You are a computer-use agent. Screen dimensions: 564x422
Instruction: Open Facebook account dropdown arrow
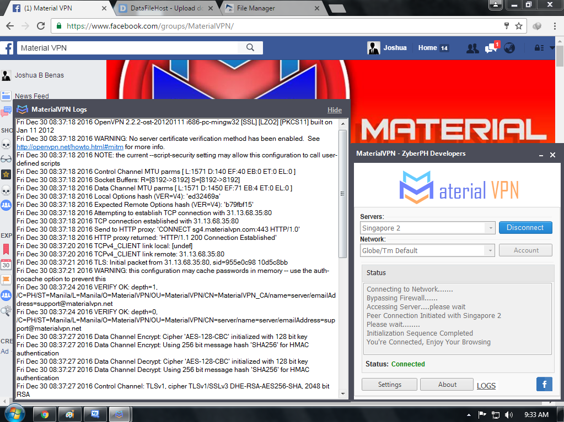pyautogui.click(x=552, y=48)
